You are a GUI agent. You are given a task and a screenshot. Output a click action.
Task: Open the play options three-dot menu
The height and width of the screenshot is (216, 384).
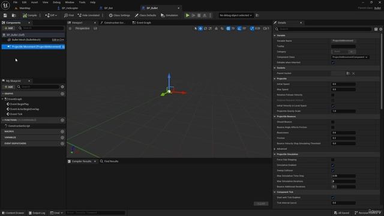(x=210, y=16)
